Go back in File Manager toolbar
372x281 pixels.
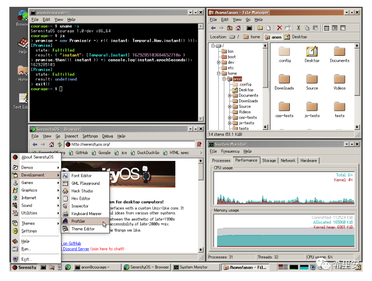[213, 28]
